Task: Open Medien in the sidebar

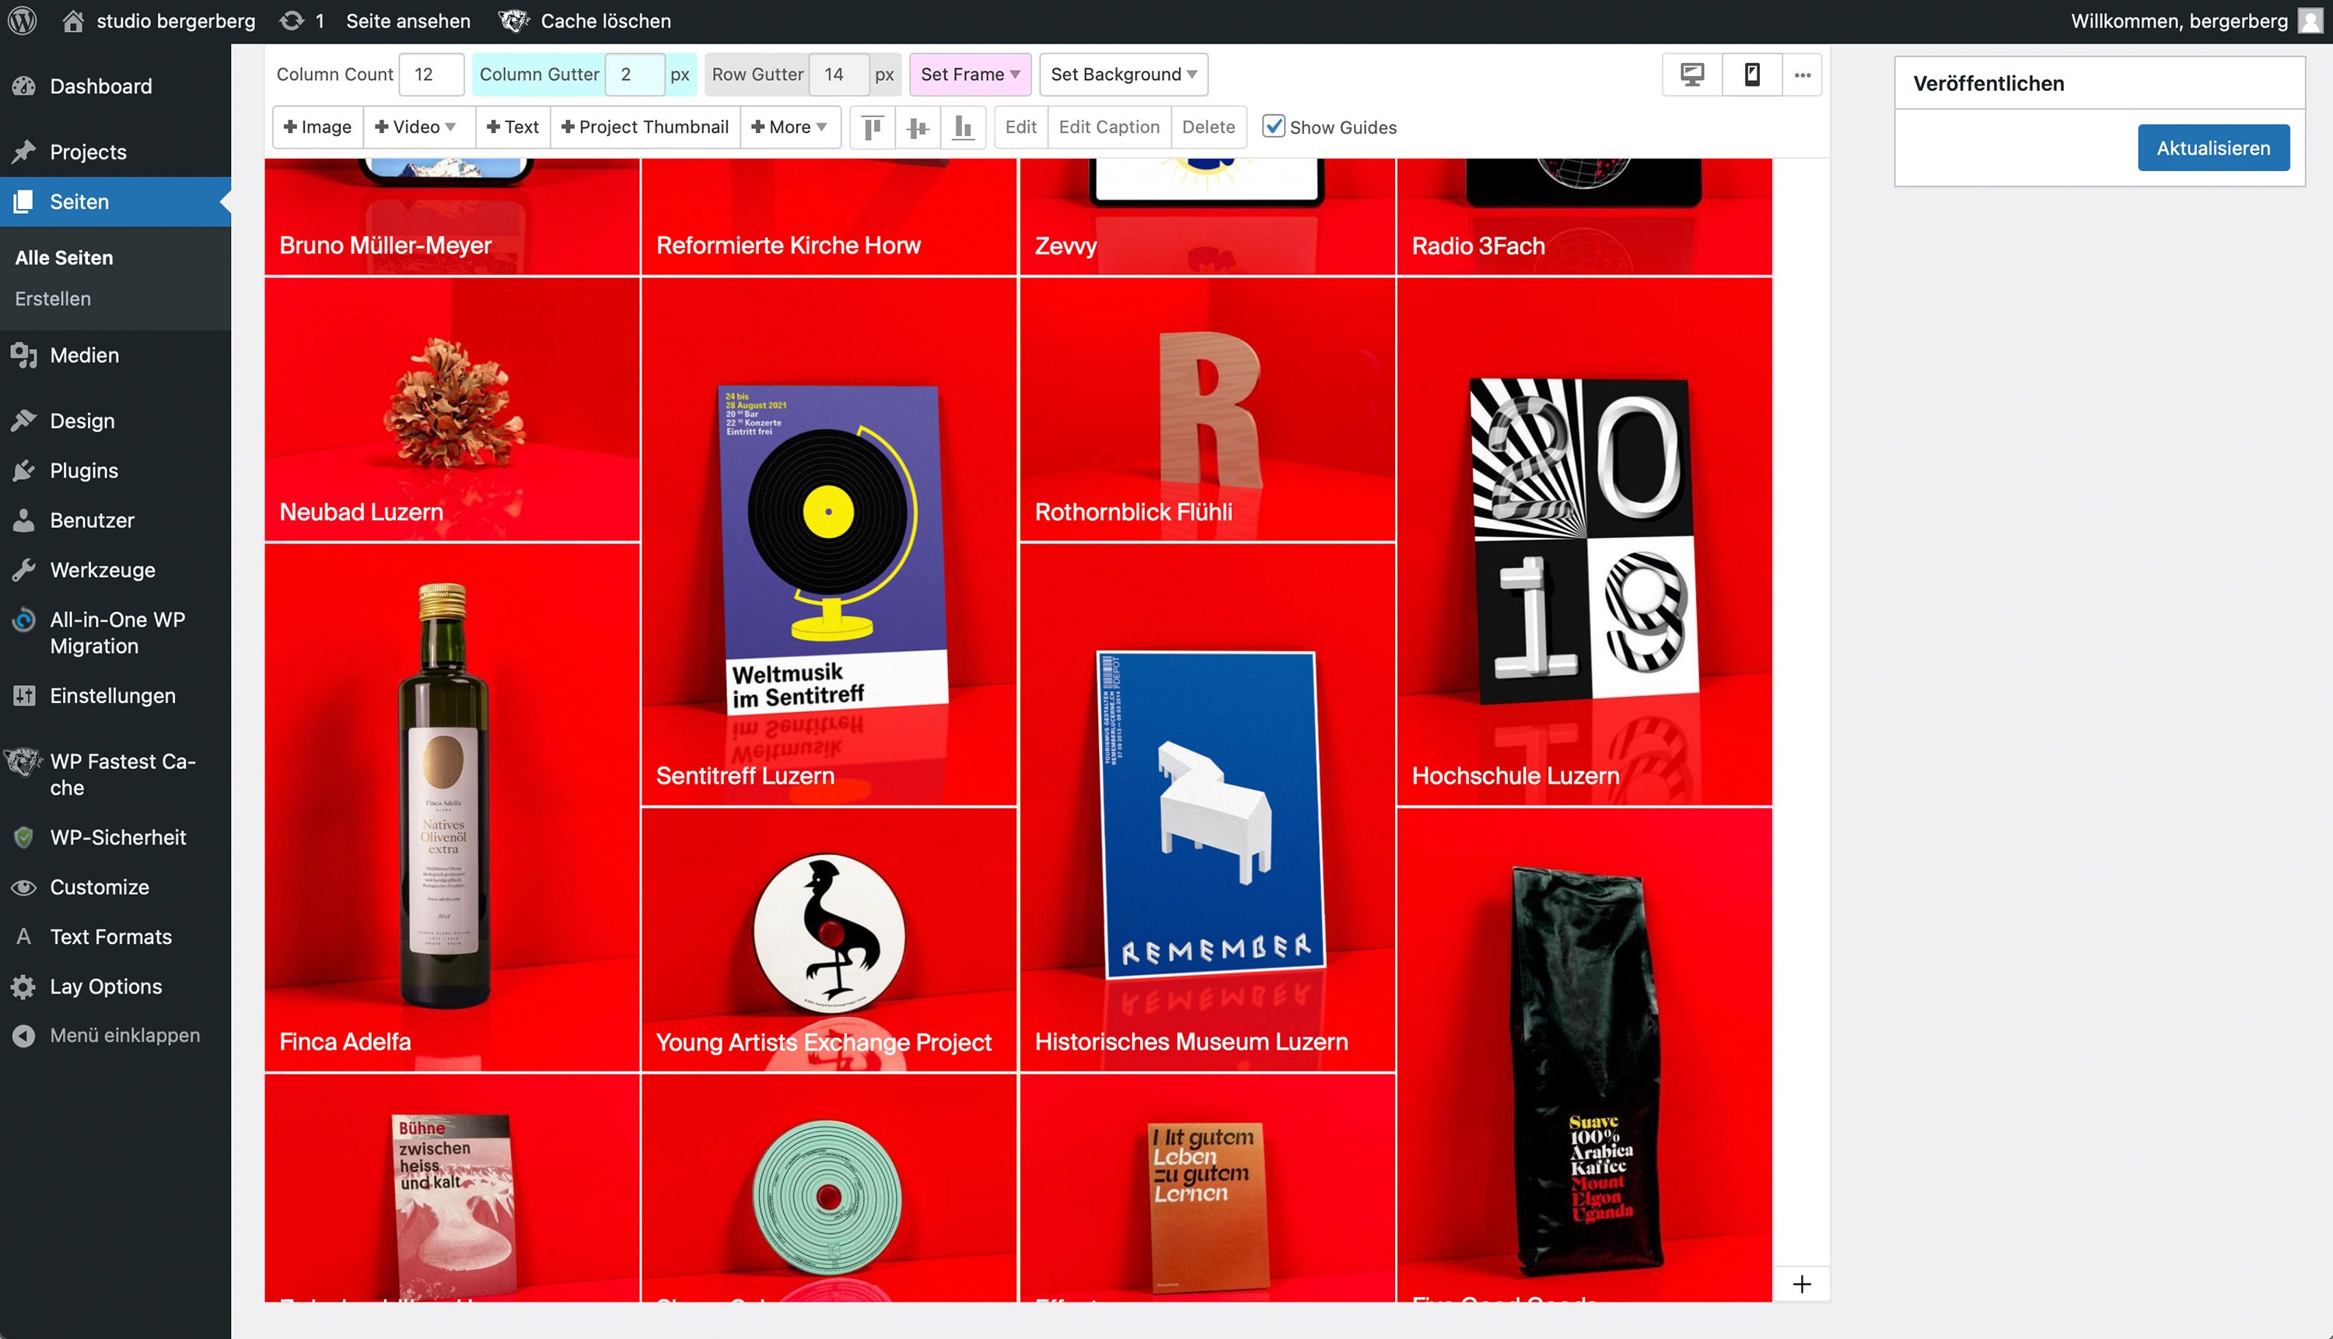Action: pyautogui.click(x=84, y=355)
